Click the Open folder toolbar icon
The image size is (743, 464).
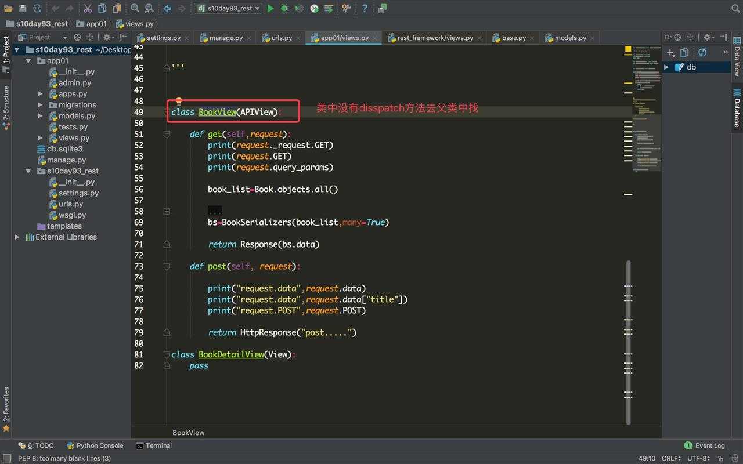pyautogui.click(x=8, y=8)
